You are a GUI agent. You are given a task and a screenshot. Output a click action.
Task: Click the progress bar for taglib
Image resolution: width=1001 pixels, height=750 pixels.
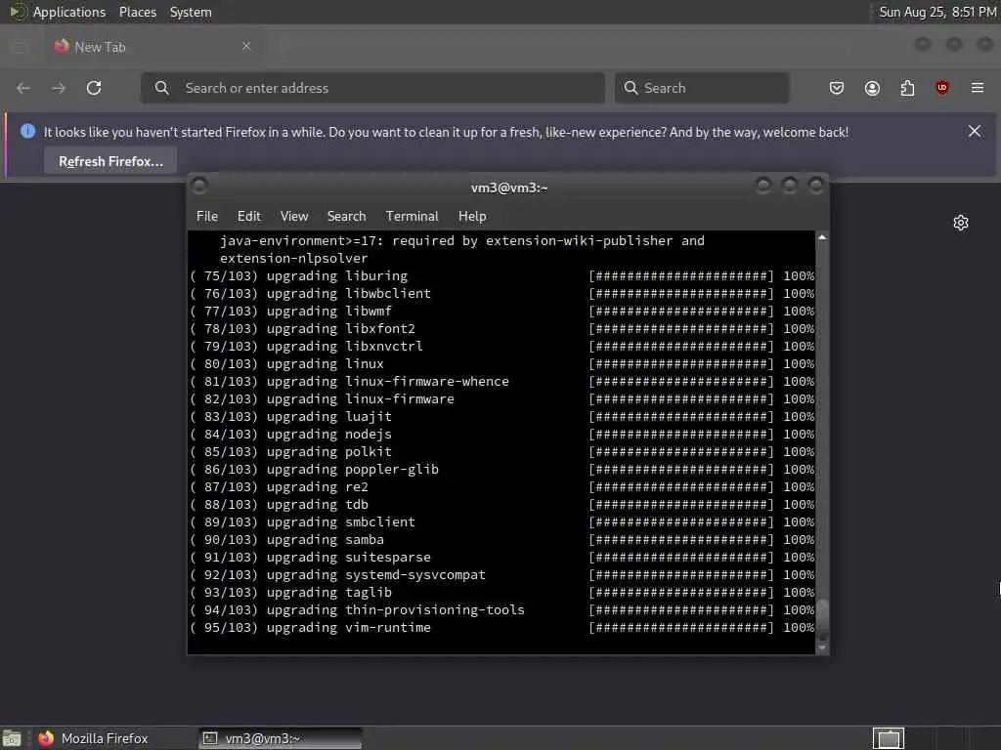click(x=680, y=593)
